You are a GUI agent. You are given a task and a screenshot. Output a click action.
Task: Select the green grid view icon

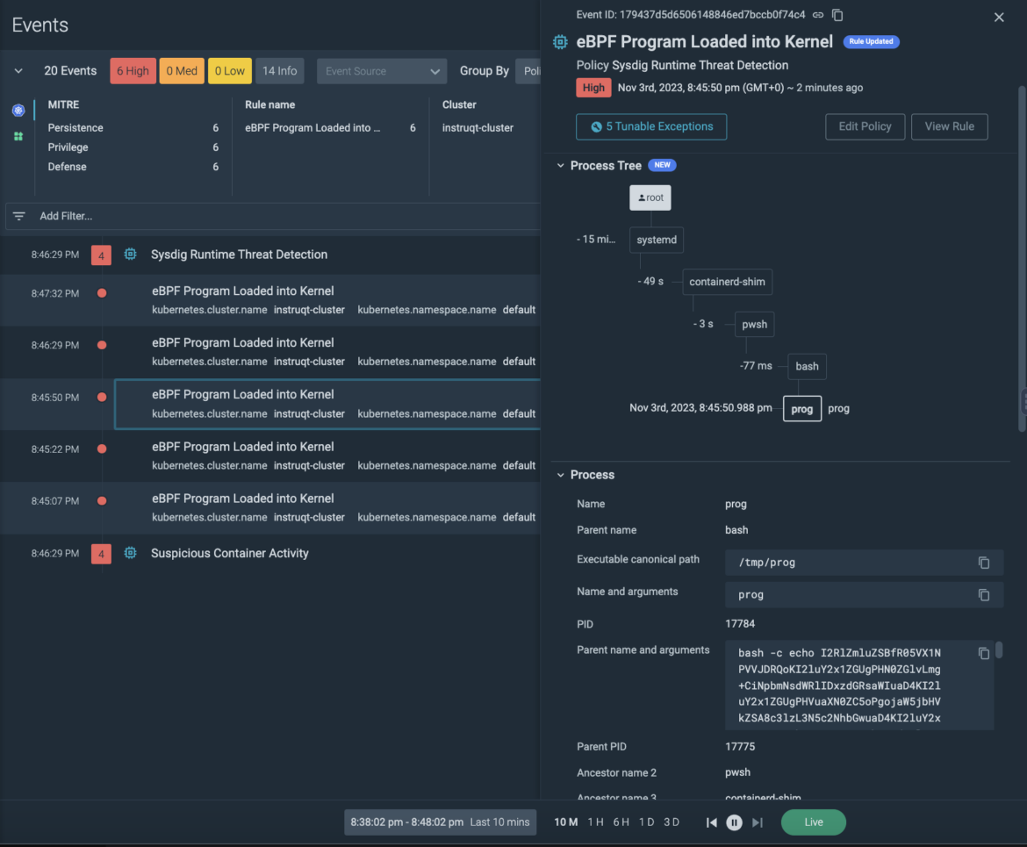[18, 136]
